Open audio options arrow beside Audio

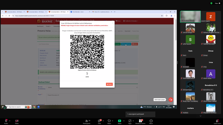(10, 121)
